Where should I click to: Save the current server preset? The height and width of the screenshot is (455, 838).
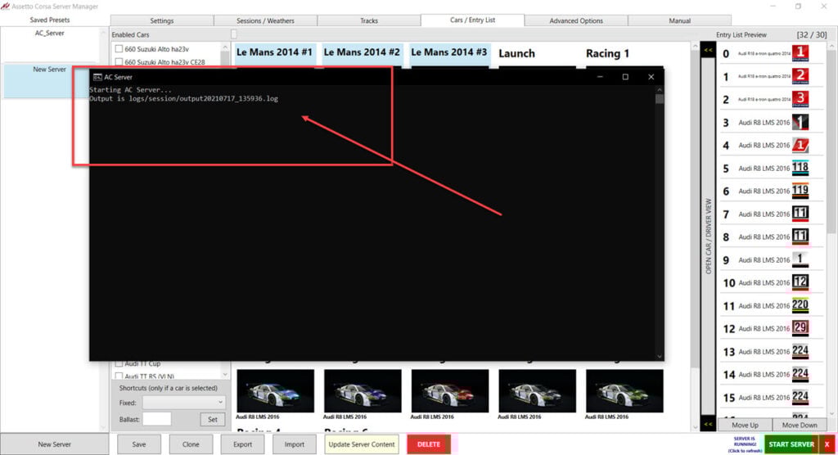pos(139,444)
